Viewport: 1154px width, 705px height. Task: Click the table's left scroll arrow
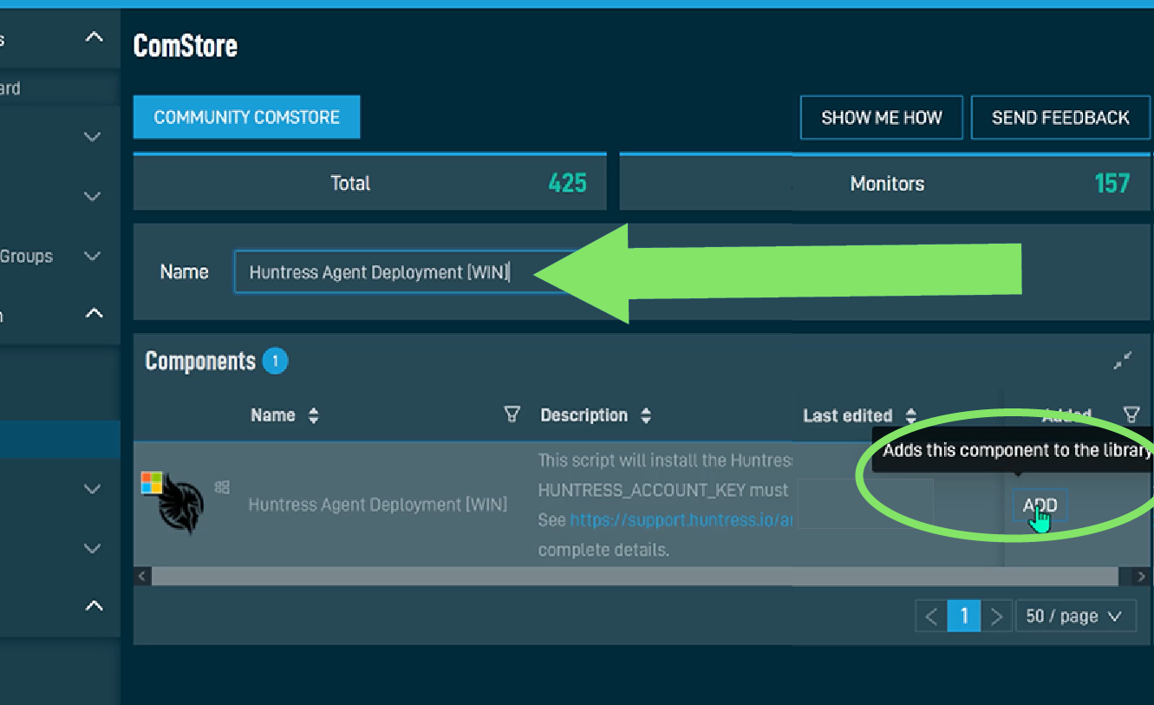pyautogui.click(x=142, y=576)
